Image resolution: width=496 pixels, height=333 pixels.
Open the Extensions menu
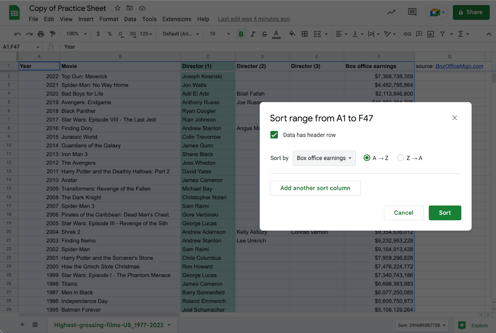point(177,19)
